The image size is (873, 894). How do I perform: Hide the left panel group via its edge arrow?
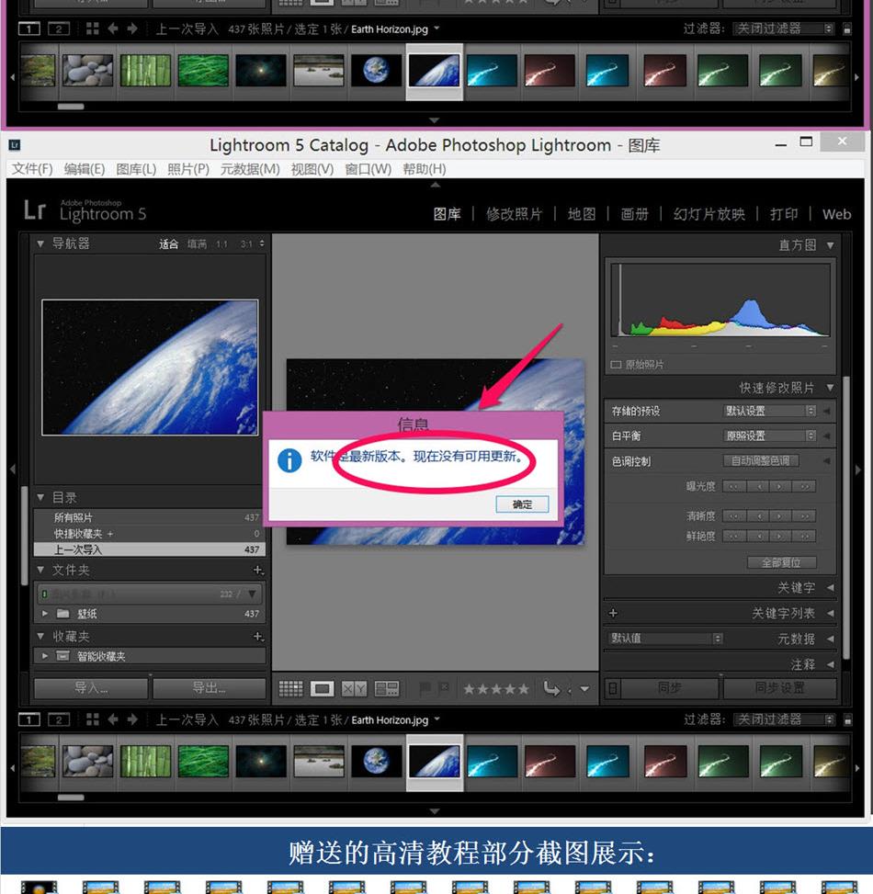pyautogui.click(x=13, y=470)
